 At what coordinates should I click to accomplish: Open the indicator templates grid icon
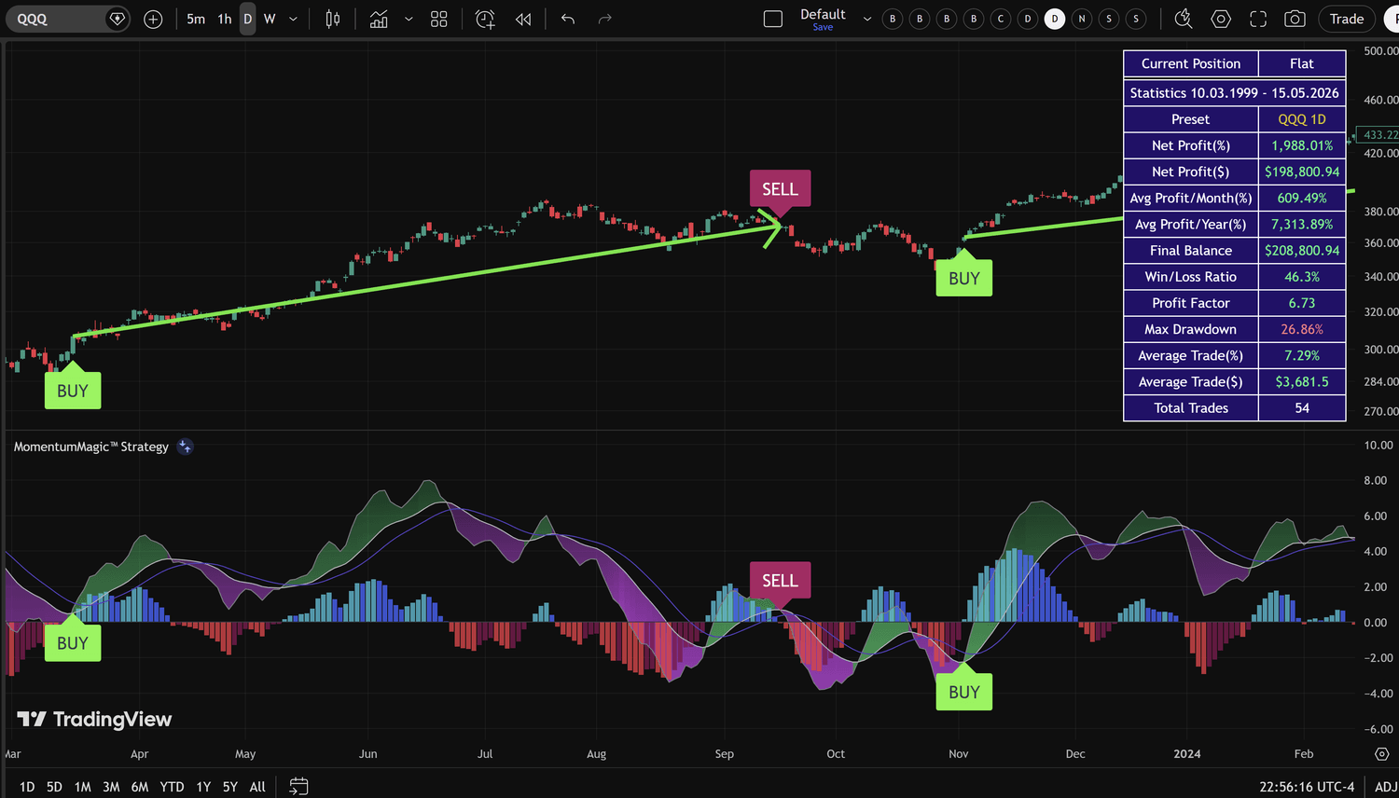tap(439, 19)
